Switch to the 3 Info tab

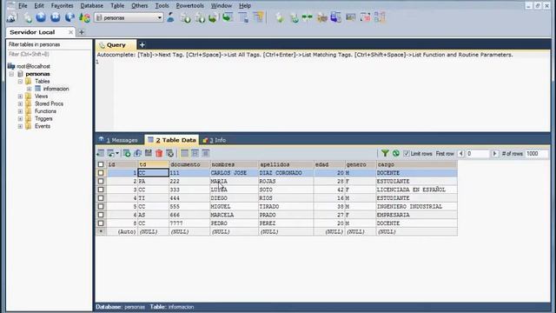click(215, 140)
